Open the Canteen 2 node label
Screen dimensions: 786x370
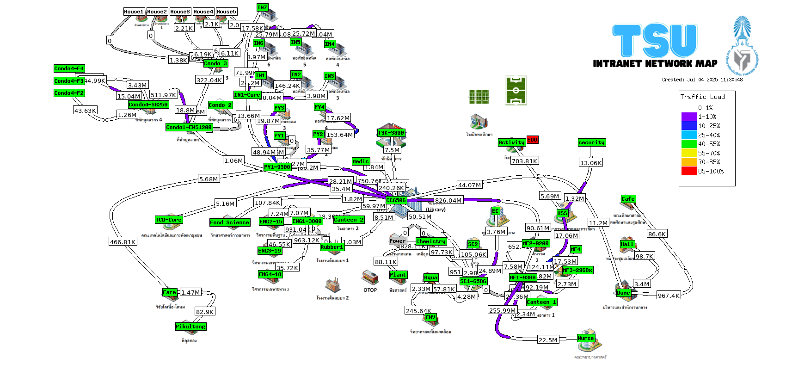pyautogui.click(x=349, y=220)
